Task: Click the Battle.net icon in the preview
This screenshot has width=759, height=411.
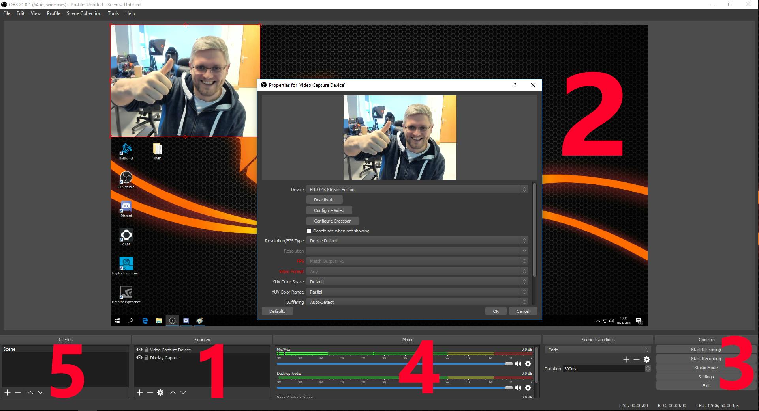Action: coord(126,151)
